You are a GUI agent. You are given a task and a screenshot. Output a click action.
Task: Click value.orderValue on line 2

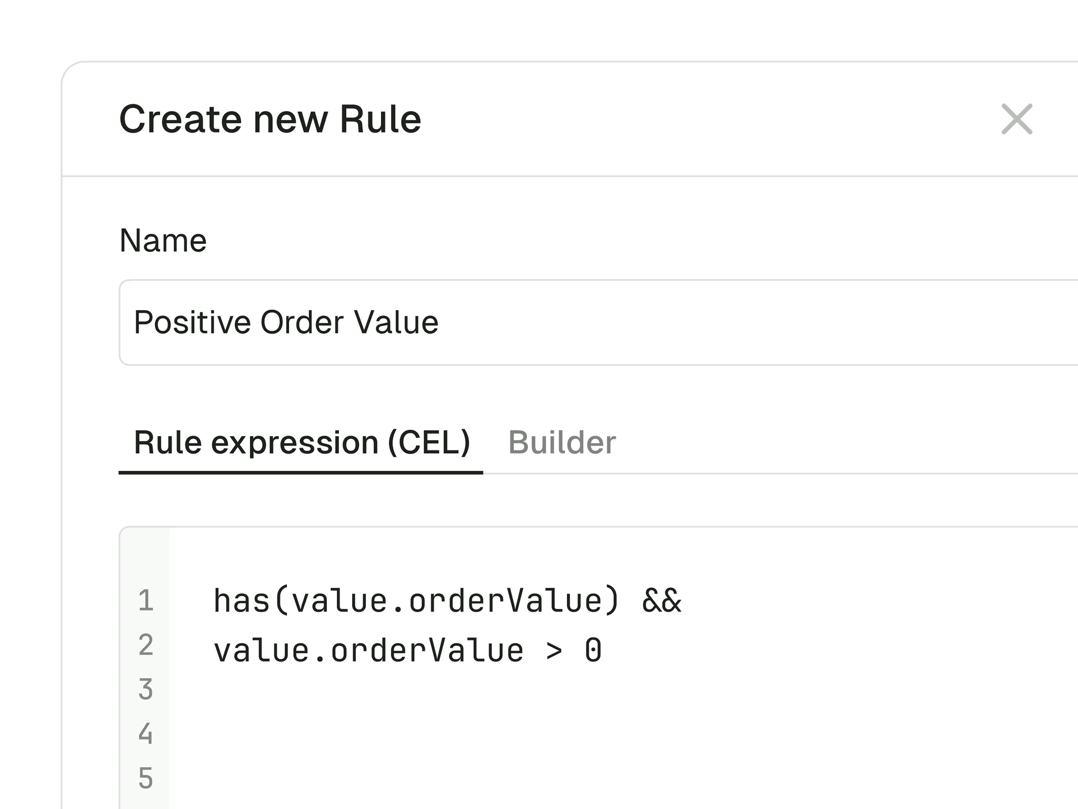367,649
